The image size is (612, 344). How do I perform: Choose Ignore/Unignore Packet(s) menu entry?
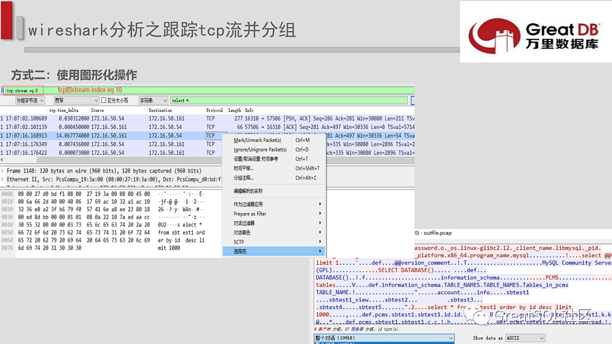click(274, 149)
